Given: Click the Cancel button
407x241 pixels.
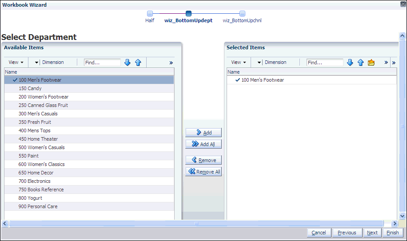Looking at the screenshot, I should [x=319, y=233].
